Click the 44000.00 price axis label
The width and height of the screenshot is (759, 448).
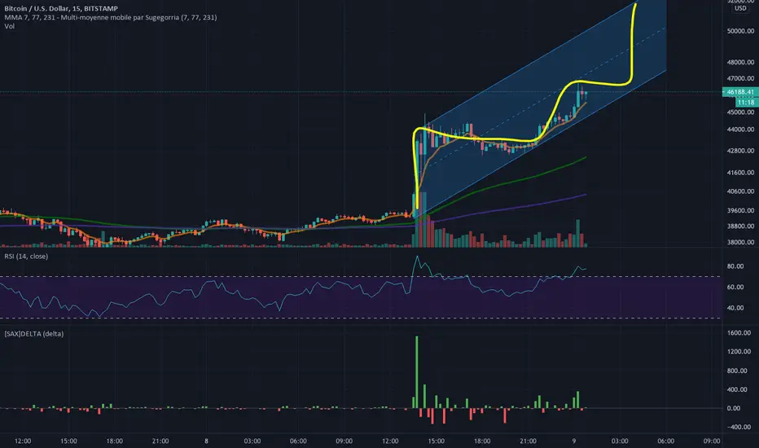click(x=740, y=130)
